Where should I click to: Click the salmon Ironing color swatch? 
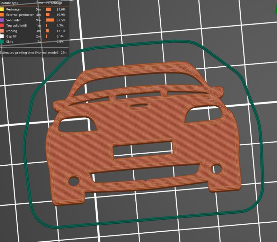2,31
